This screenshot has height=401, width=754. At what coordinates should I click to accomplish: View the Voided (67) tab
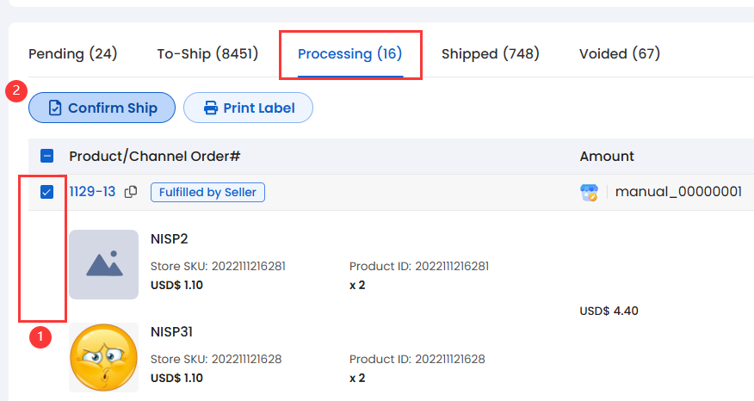[620, 53]
